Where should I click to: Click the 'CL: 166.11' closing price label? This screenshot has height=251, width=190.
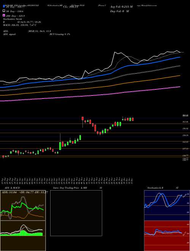pos(71,7)
